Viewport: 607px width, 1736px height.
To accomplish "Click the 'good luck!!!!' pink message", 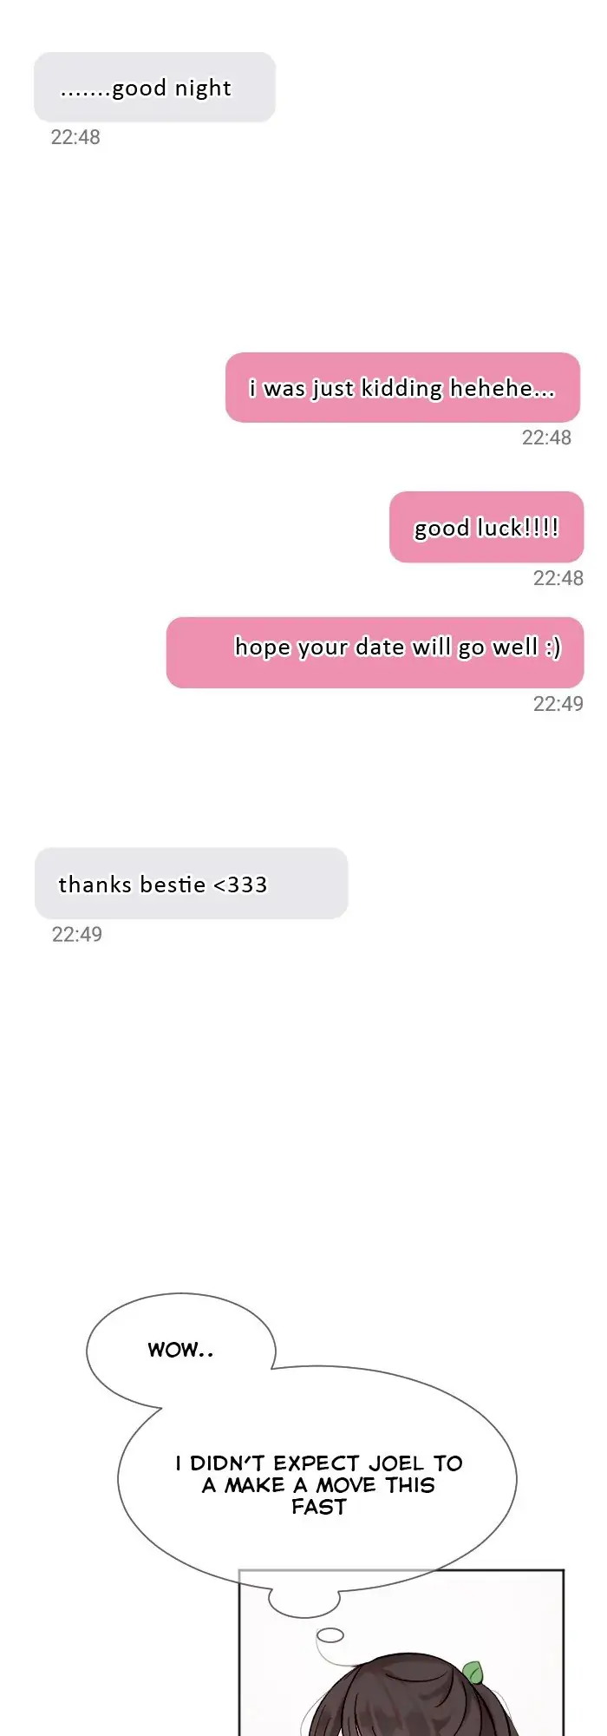I will 486,527.
